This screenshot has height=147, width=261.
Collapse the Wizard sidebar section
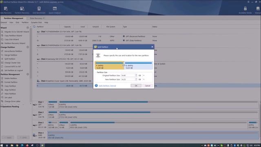[x=28, y=28]
